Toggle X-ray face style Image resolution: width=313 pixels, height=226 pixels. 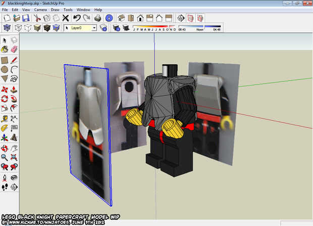pyautogui.click(x=7, y=28)
